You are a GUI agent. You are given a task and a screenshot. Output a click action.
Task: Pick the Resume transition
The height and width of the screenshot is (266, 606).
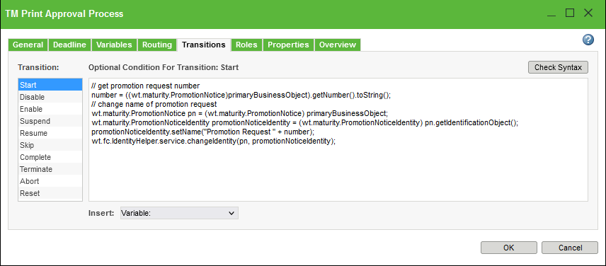[50, 133]
